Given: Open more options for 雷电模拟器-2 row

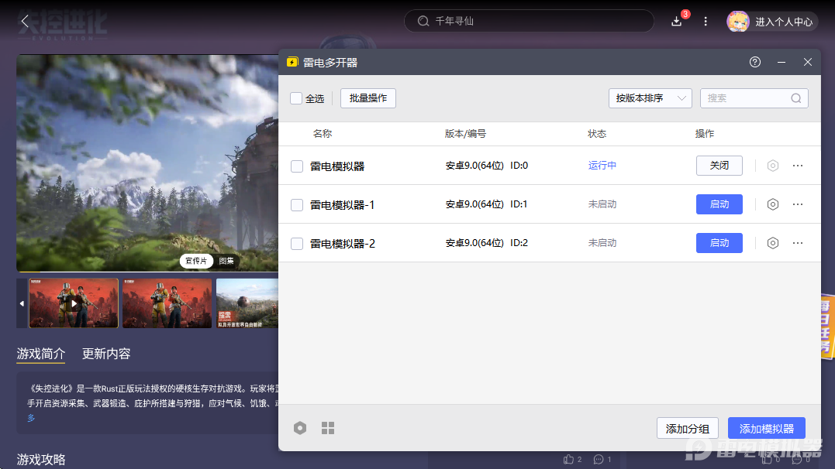Looking at the screenshot, I should point(798,243).
